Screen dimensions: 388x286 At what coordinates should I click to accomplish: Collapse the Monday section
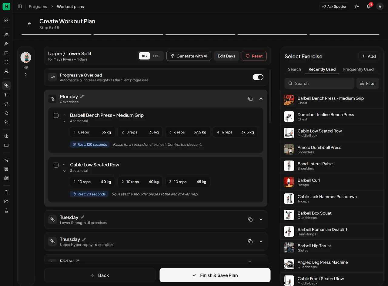point(261,99)
